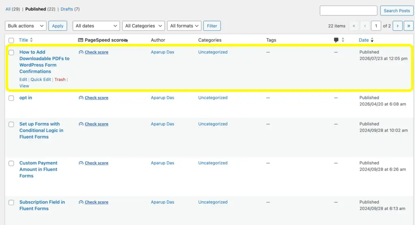Viewport: 415px width, 225px height.
Task: Click the disabled previous page arrow
Action: (x=365, y=26)
